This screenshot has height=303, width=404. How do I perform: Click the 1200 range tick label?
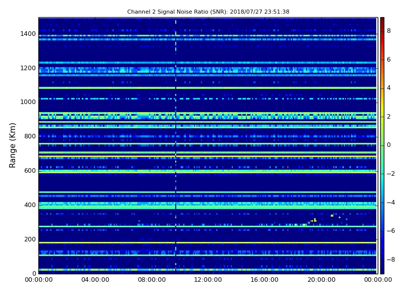pyautogui.click(x=28, y=68)
